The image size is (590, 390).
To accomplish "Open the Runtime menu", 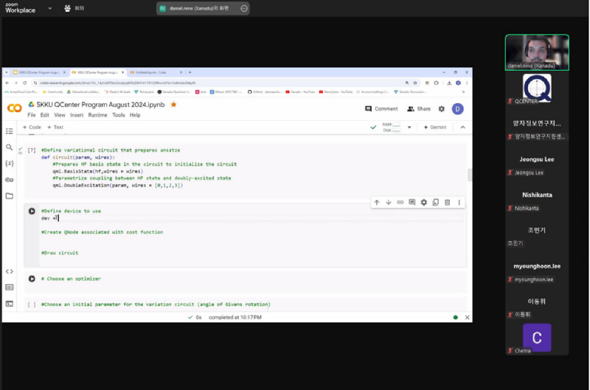I will [x=97, y=115].
